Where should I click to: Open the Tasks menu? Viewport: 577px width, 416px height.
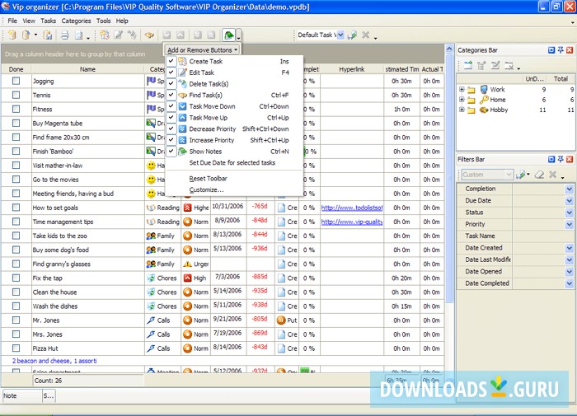pyautogui.click(x=48, y=21)
